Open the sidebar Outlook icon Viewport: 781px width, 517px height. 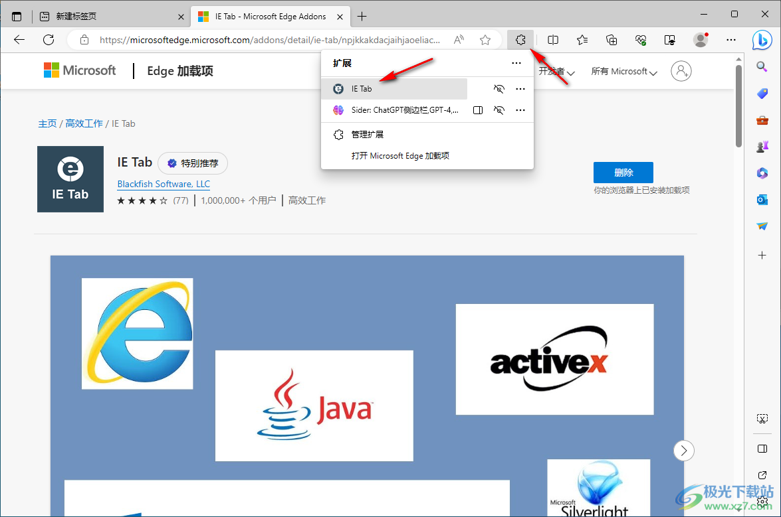tap(762, 200)
